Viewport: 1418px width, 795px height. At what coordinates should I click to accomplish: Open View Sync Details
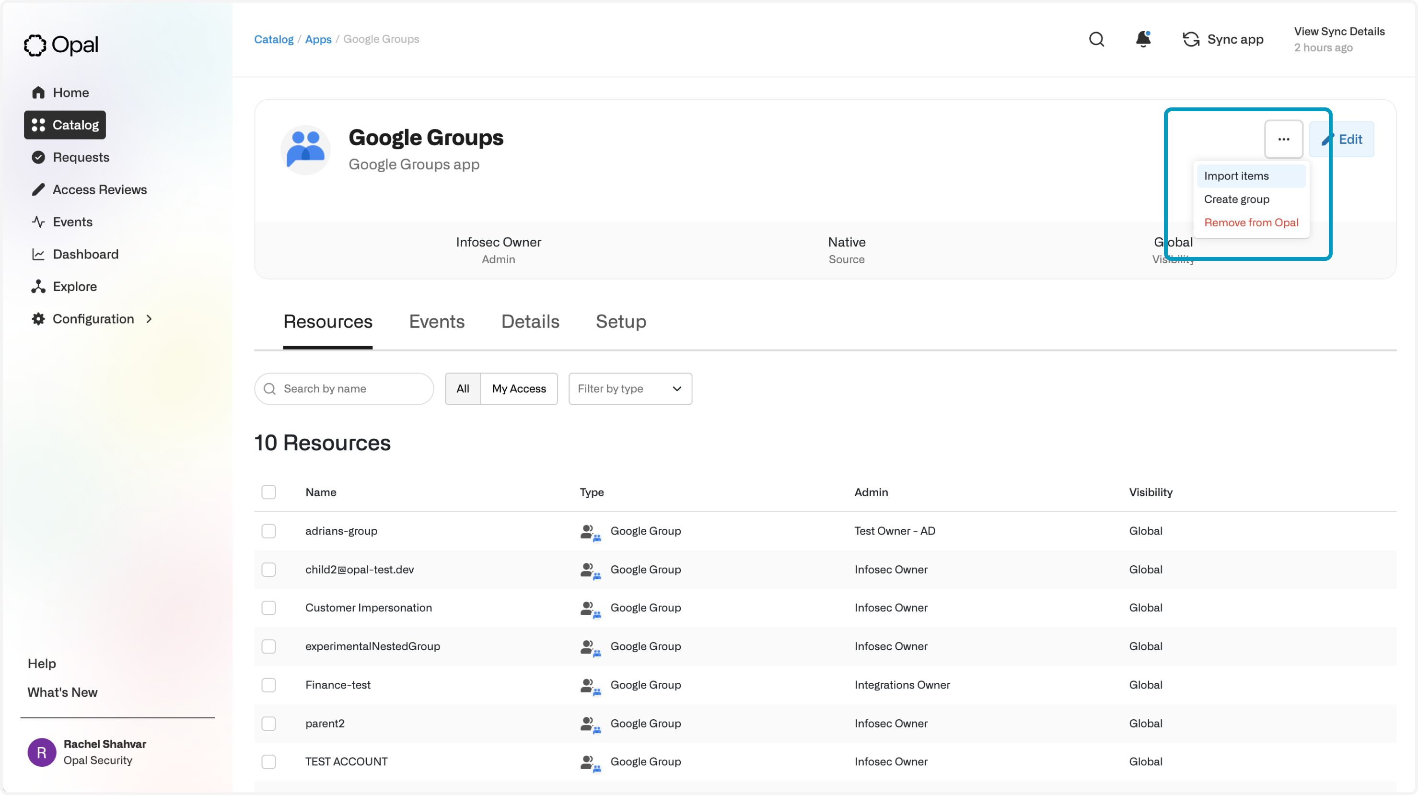point(1339,31)
